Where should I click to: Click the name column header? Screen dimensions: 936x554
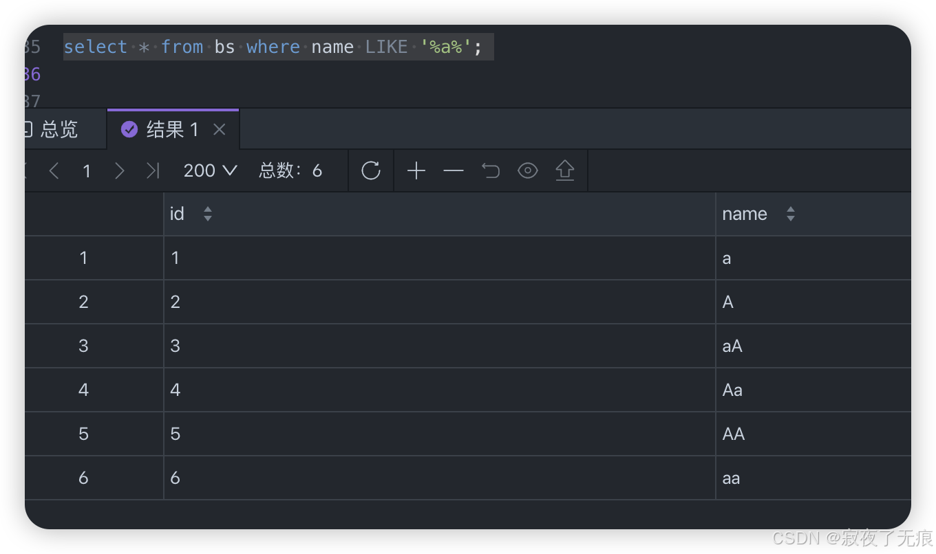point(813,214)
